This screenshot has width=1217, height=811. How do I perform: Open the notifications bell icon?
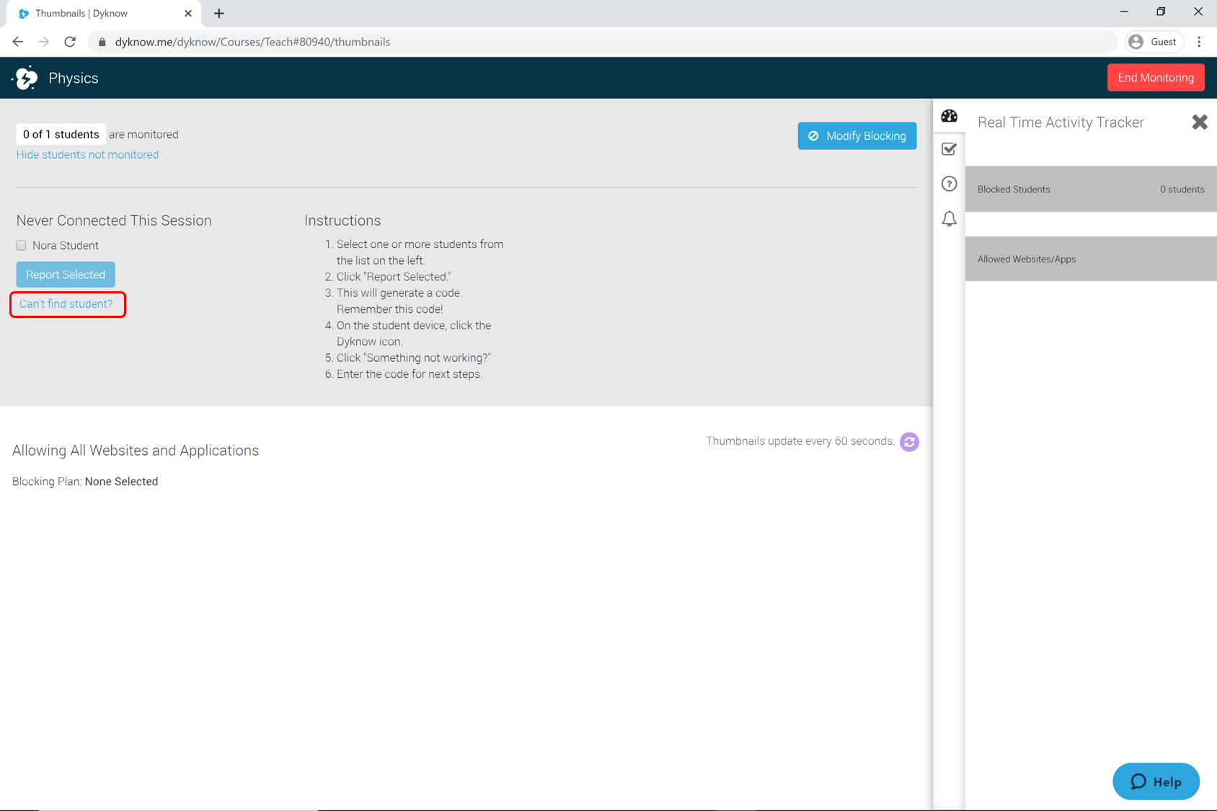click(x=949, y=218)
